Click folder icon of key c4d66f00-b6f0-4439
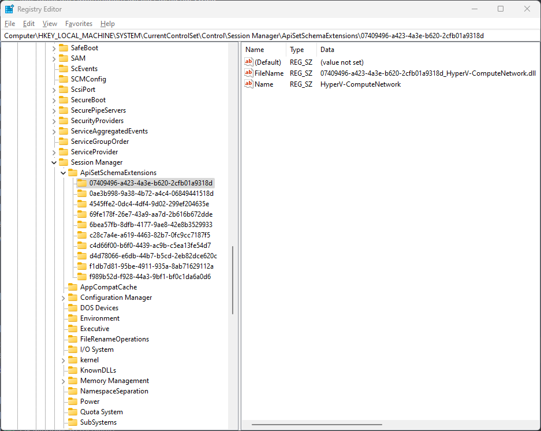This screenshot has height=431, width=541. coord(82,245)
